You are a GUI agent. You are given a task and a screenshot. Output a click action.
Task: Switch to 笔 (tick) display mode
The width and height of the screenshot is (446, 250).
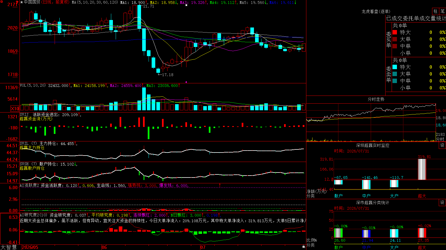[442, 11]
